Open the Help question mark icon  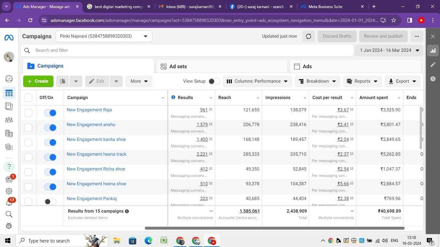pyautogui.click(x=9, y=166)
